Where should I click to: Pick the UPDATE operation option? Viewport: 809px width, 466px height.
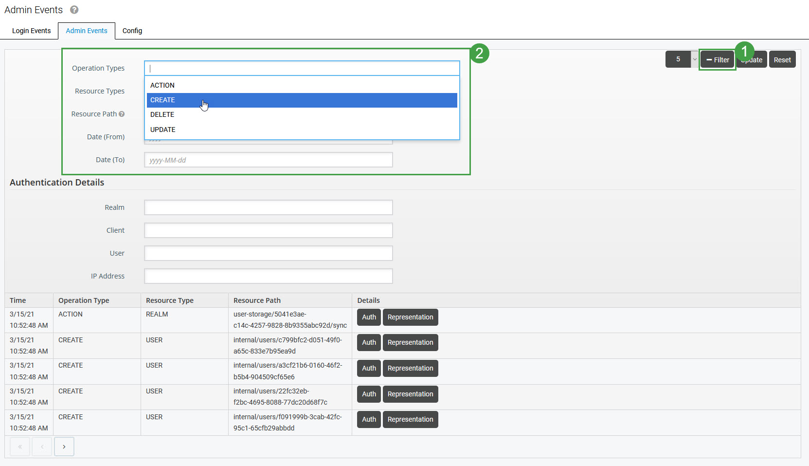point(302,130)
